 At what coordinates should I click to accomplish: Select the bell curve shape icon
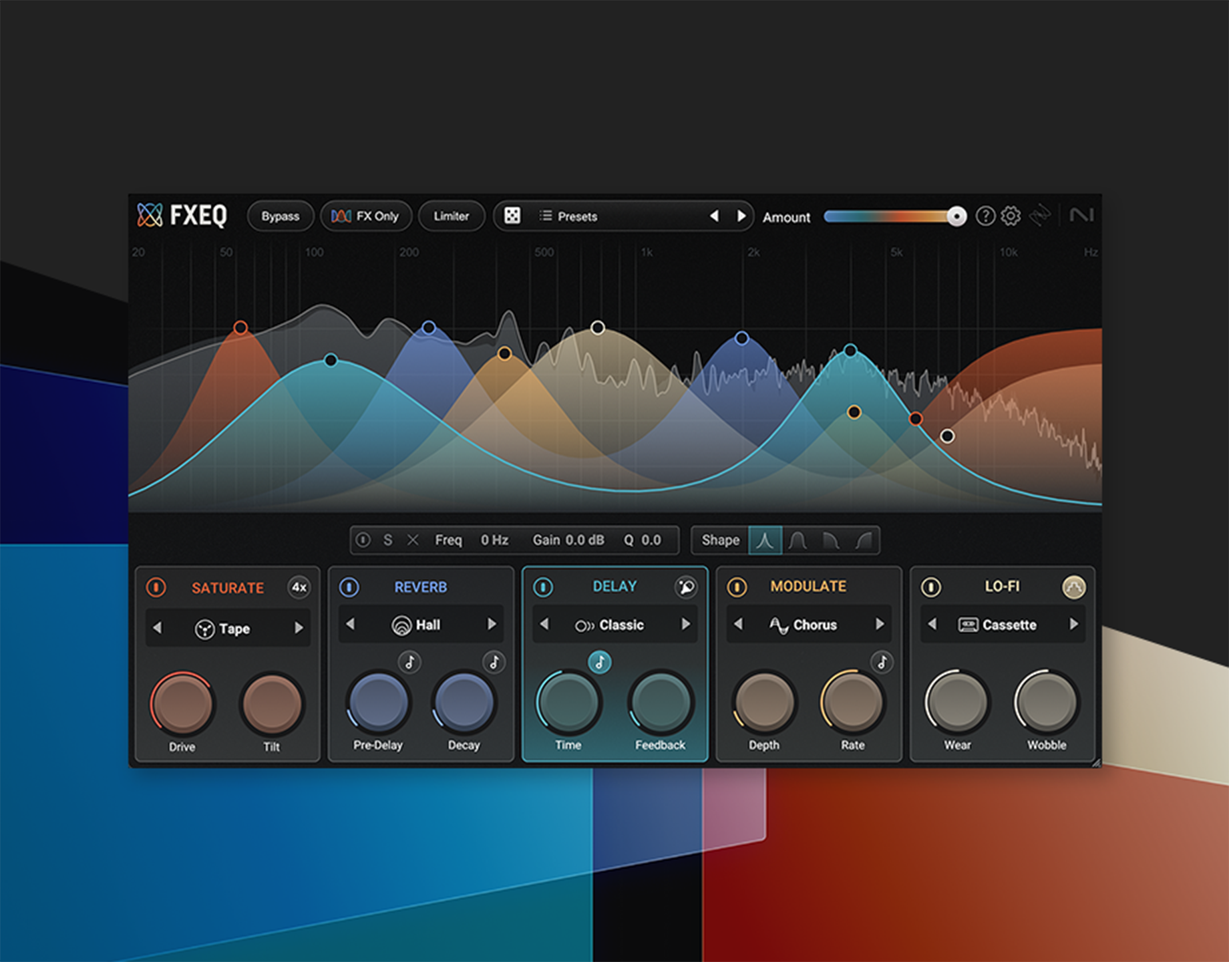(766, 540)
